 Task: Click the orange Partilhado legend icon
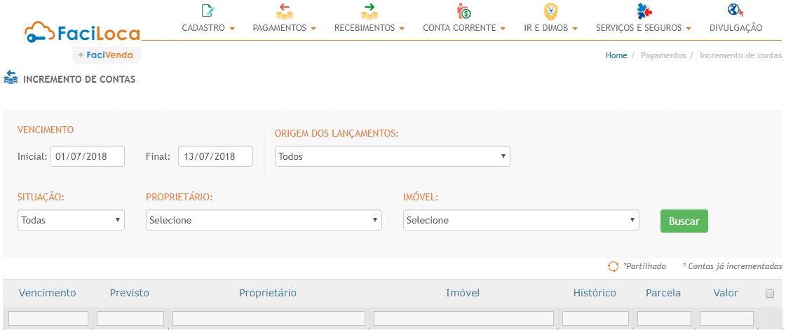(613, 267)
